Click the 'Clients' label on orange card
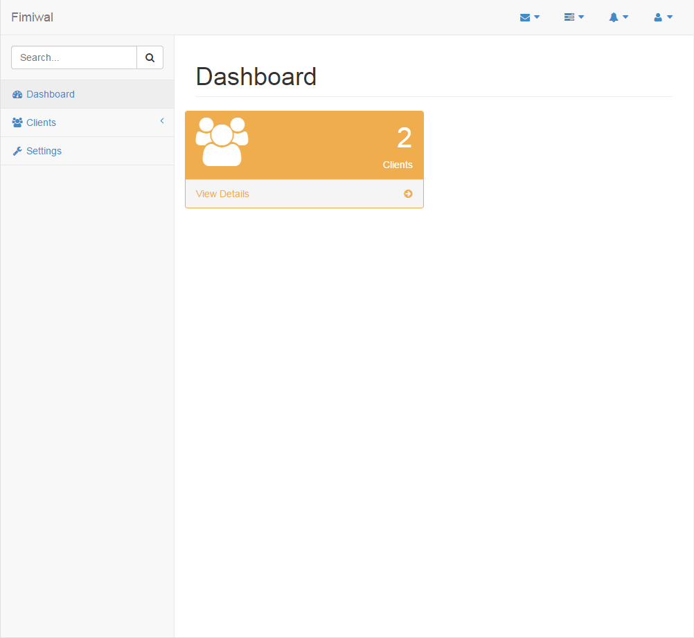The image size is (694, 638). click(x=398, y=165)
